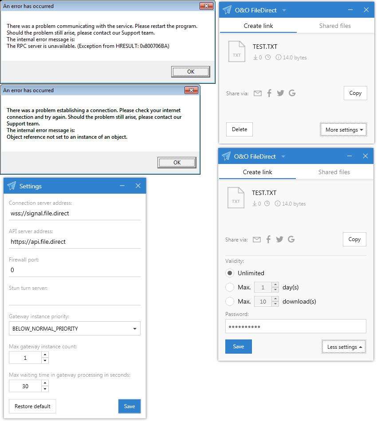Screen dimensions: 377x421
Task: Open Gateway instance priority dropdown
Action: (75, 328)
